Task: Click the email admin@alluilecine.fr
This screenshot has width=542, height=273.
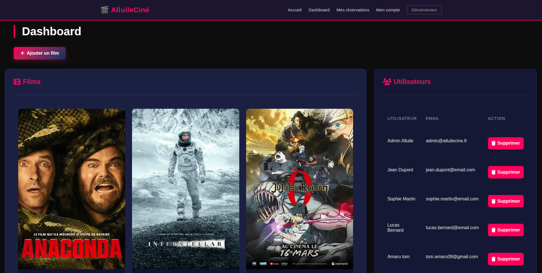Action: tap(446, 141)
